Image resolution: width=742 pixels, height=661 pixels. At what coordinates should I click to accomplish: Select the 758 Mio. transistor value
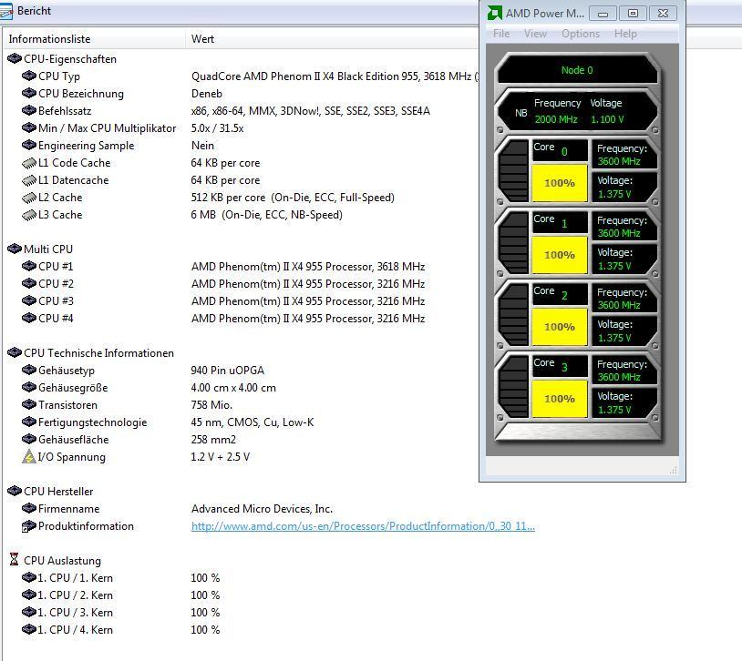point(211,405)
